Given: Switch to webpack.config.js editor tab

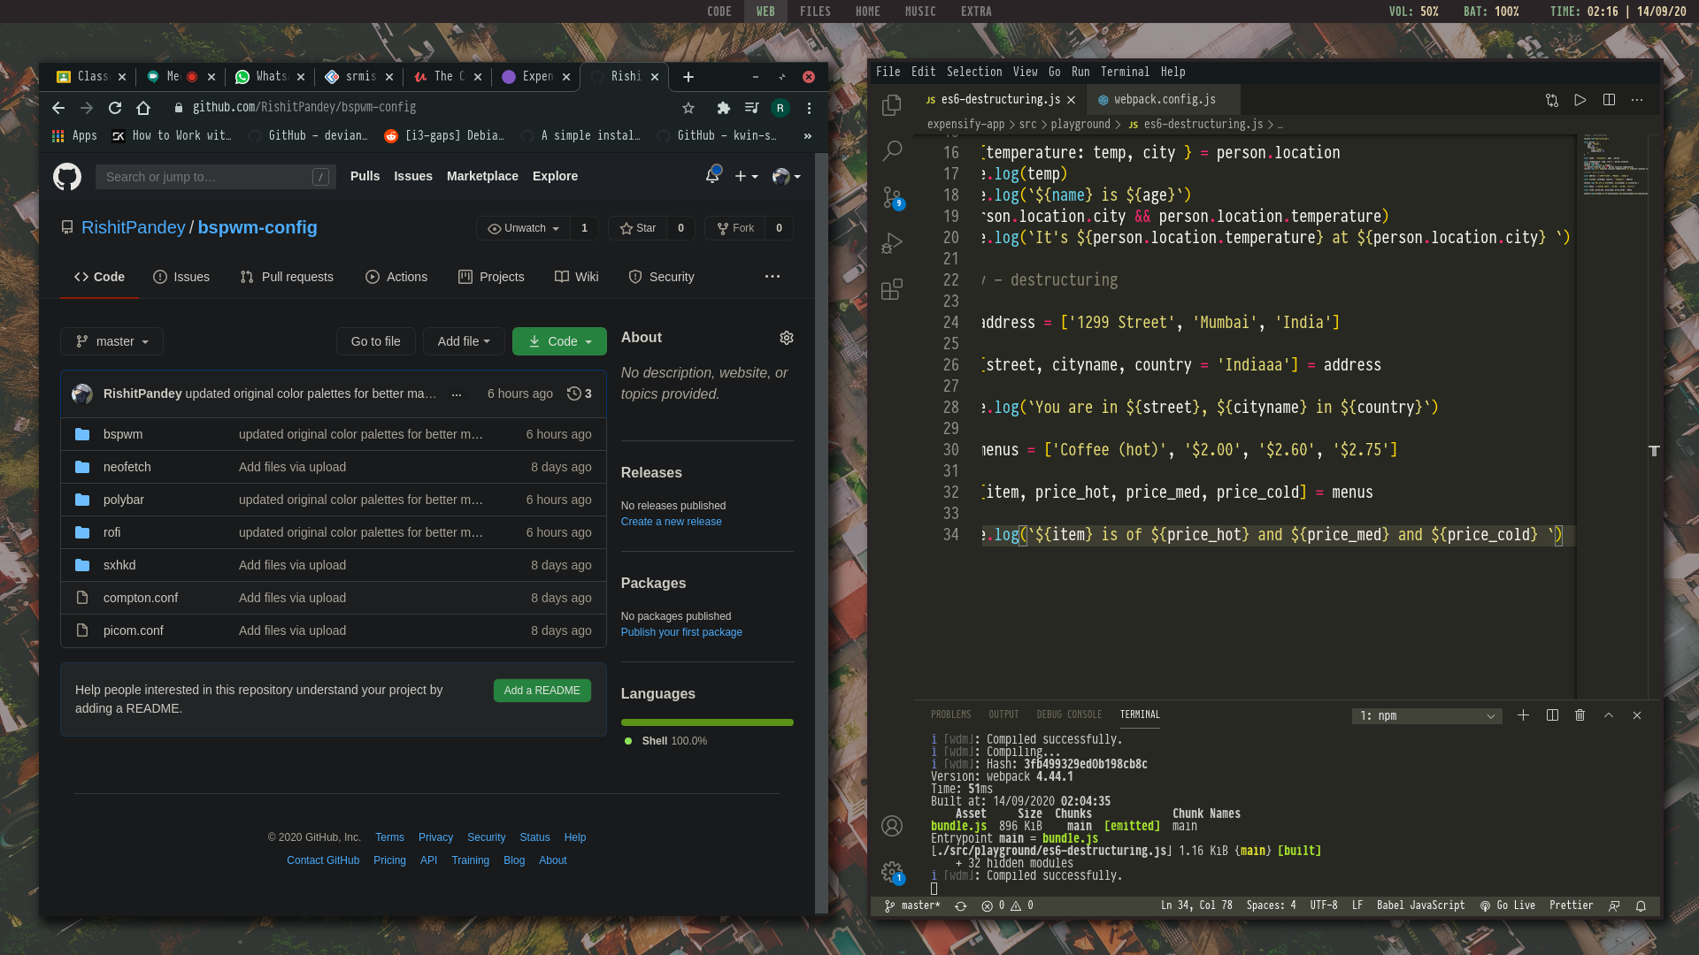Looking at the screenshot, I should (x=1164, y=100).
